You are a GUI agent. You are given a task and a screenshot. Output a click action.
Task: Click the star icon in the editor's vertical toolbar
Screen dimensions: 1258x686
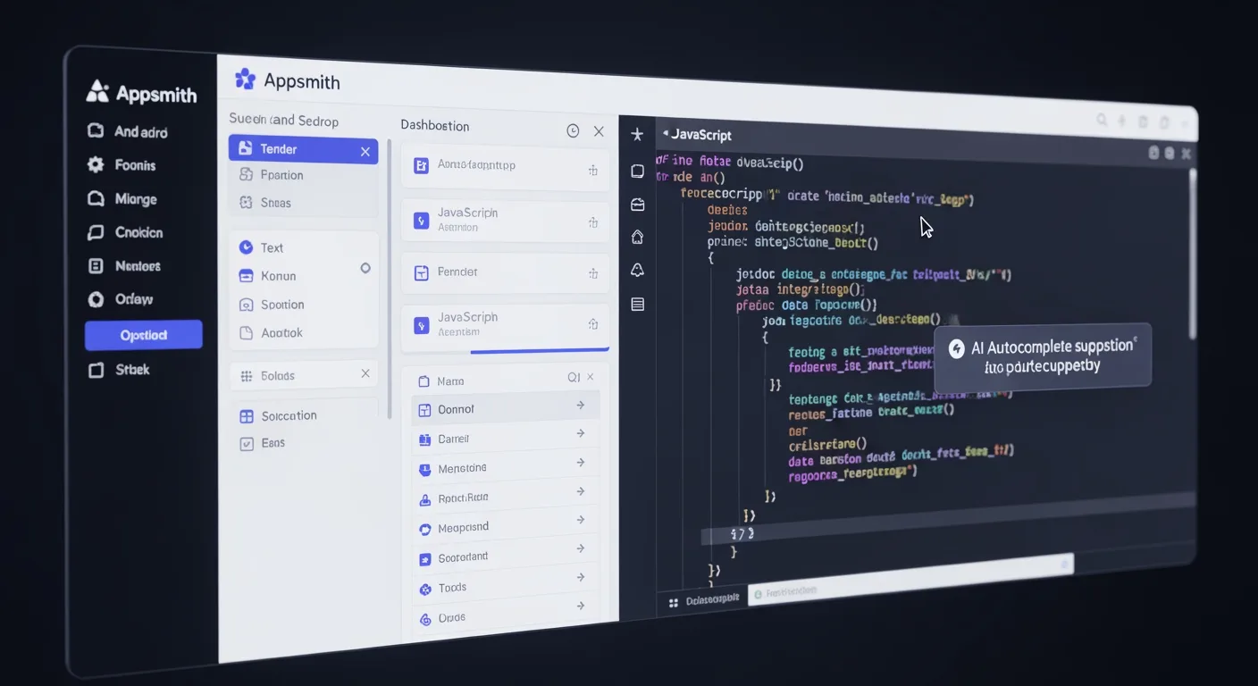pyautogui.click(x=637, y=135)
